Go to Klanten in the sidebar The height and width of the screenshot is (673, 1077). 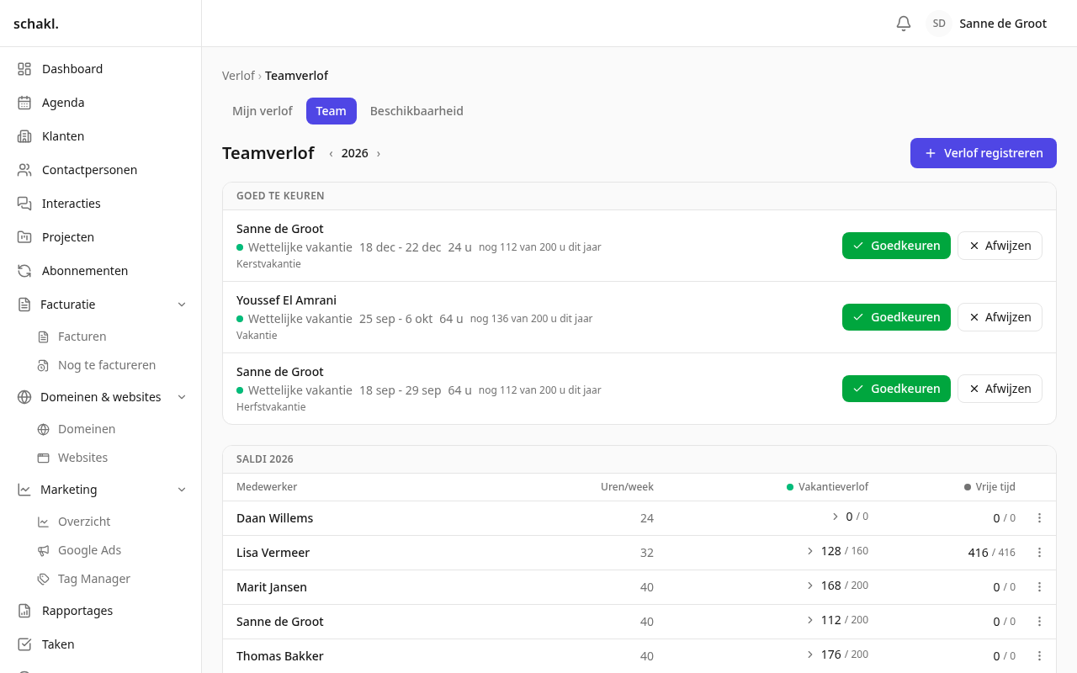(x=101, y=136)
